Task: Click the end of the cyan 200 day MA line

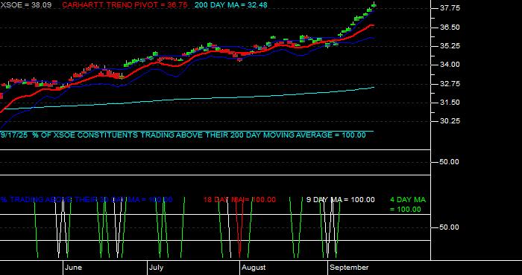Action: pos(374,87)
